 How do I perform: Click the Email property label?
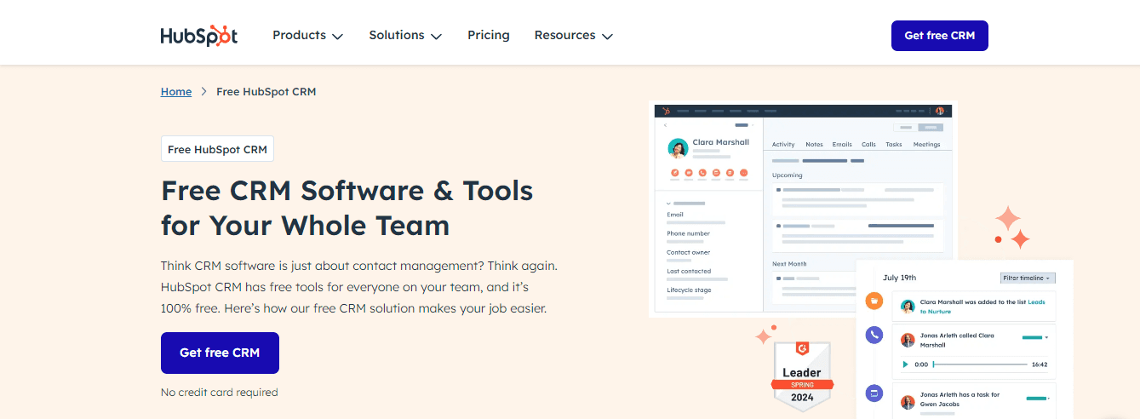tap(675, 215)
